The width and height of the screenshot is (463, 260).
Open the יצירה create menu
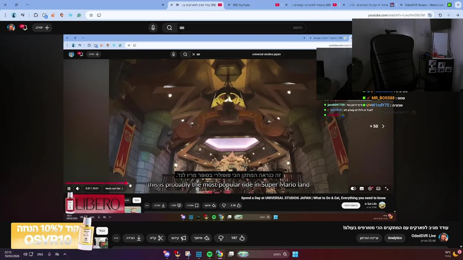pos(42,27)
